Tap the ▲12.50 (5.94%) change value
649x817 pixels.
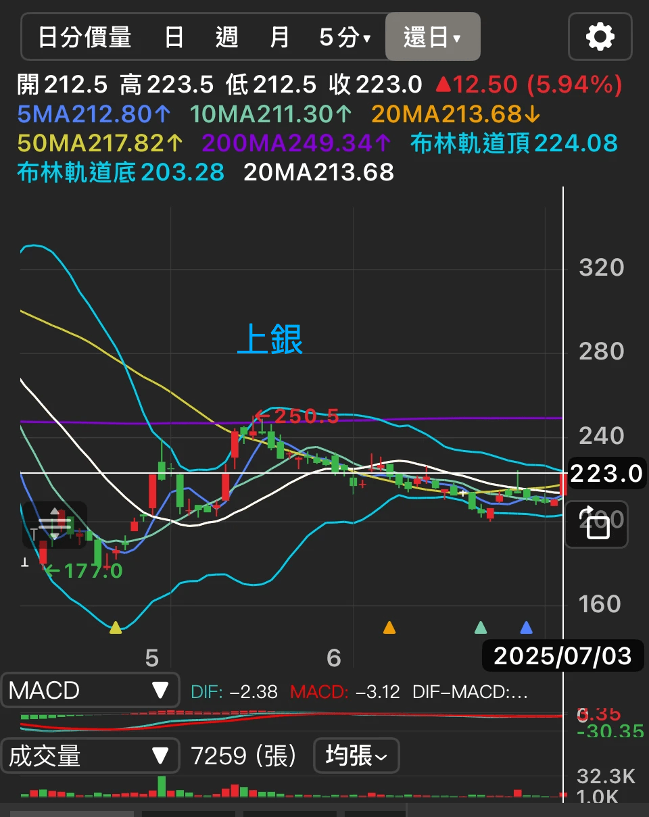(x=529, y=84)
